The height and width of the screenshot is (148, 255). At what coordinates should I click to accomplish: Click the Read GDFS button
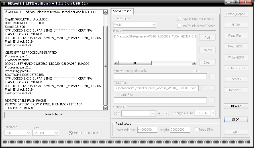tap(236, 46)
